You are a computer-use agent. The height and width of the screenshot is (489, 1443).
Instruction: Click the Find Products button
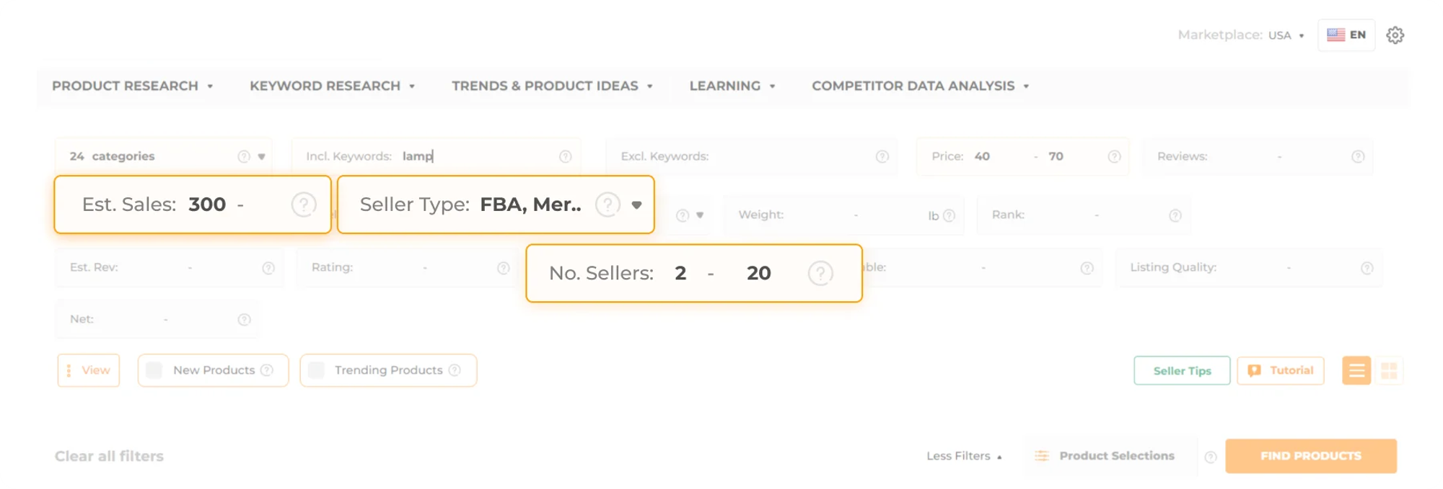[x=1310, y=456]
